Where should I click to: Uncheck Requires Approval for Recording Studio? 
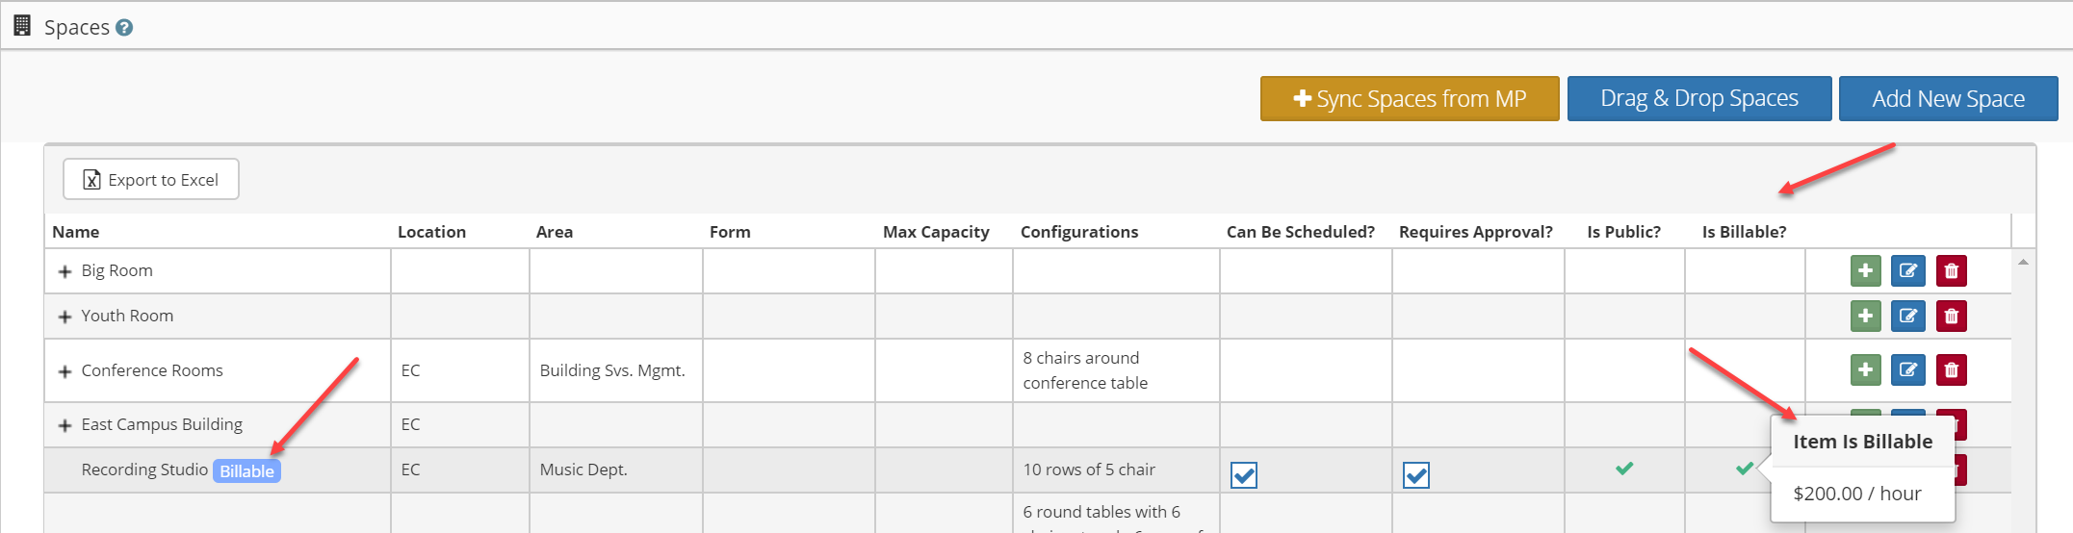[1416, 475]
